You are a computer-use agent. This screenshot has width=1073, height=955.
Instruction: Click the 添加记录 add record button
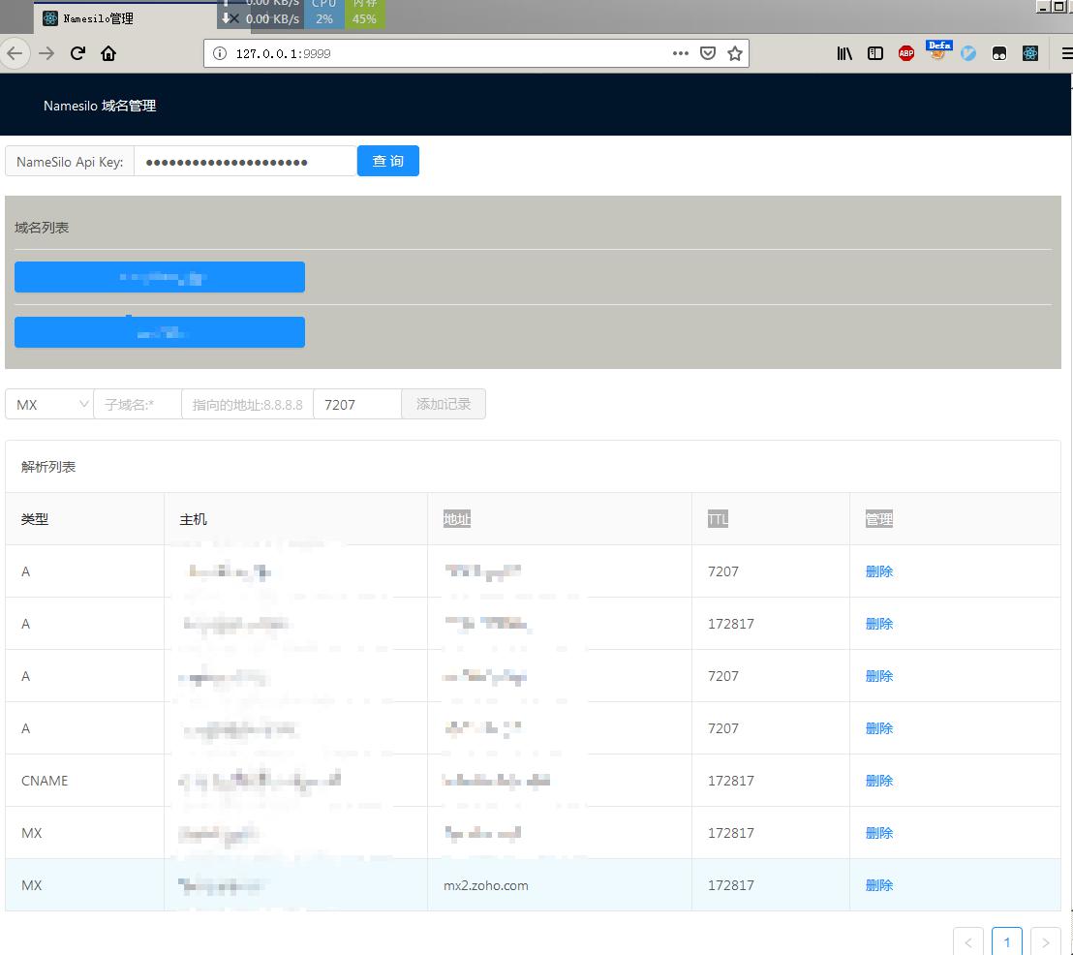[444, 404]
